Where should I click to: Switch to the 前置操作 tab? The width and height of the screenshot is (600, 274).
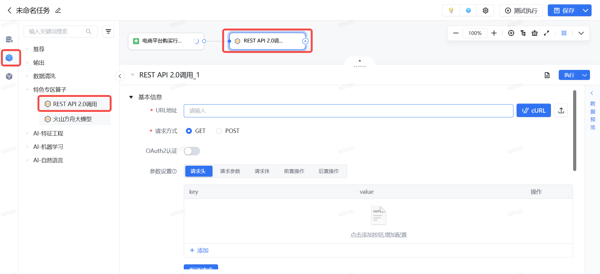tap(294, 171)
